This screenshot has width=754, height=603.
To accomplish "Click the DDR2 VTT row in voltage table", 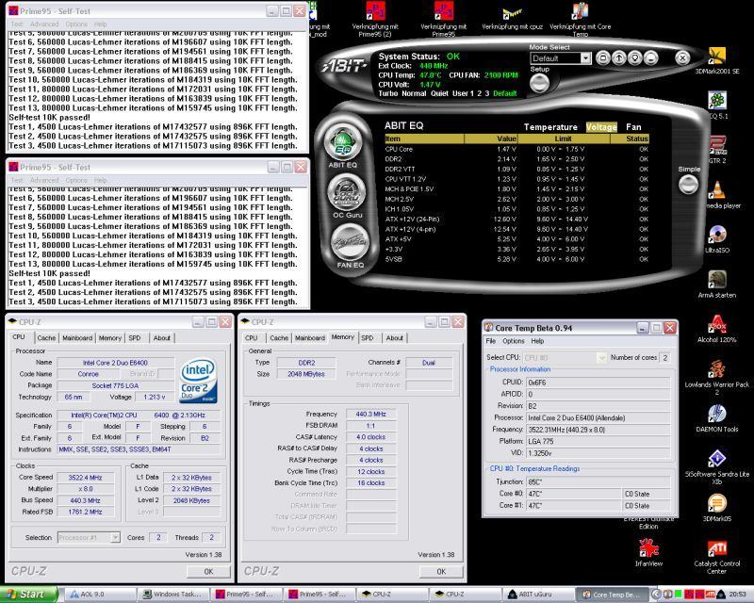I will 516,170.
